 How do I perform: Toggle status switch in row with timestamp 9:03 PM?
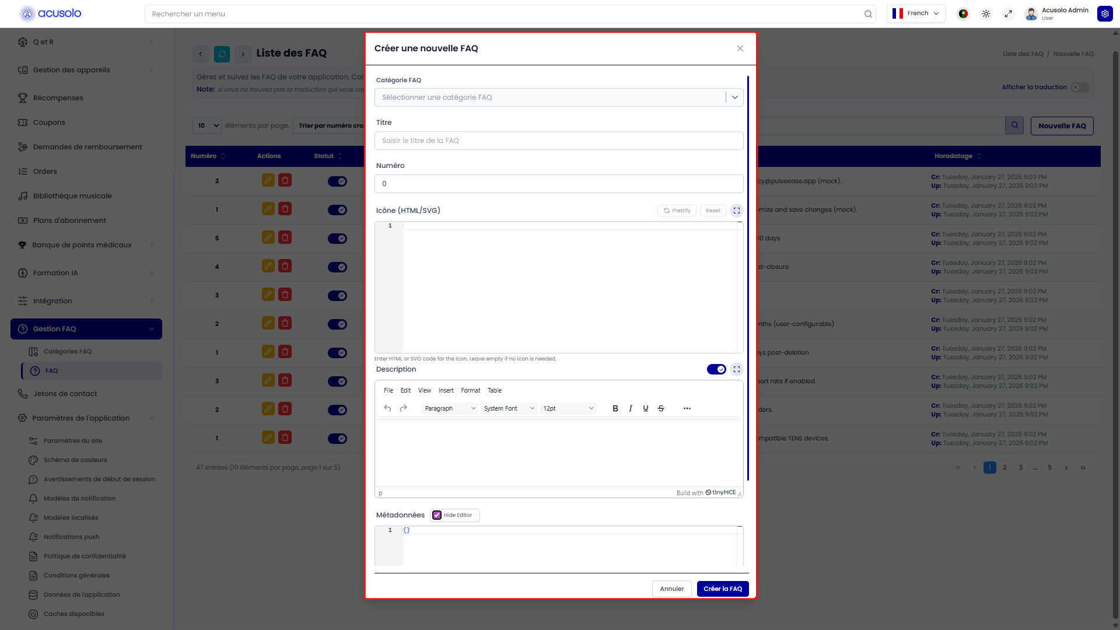[x=337, y=181]
